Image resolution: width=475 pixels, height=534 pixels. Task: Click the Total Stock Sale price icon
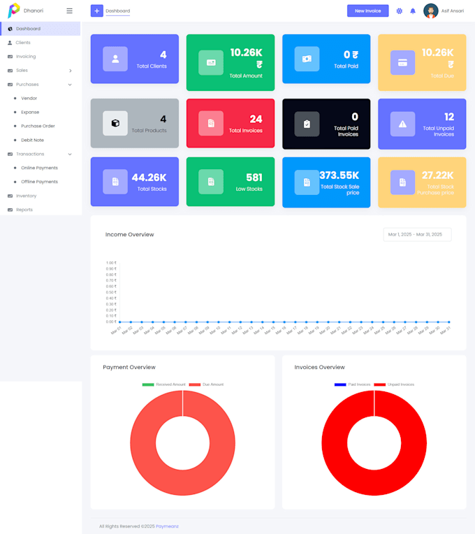click(307, 182)
